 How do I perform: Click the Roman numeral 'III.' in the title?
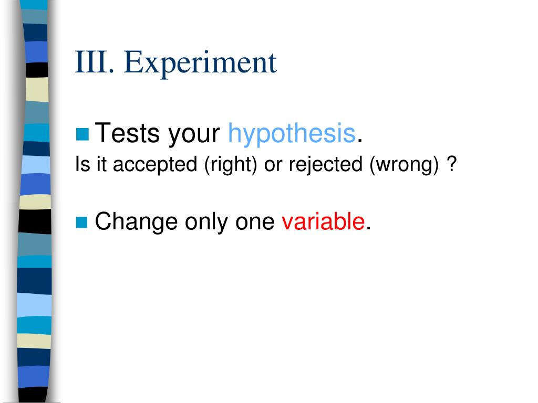[95, 62]
